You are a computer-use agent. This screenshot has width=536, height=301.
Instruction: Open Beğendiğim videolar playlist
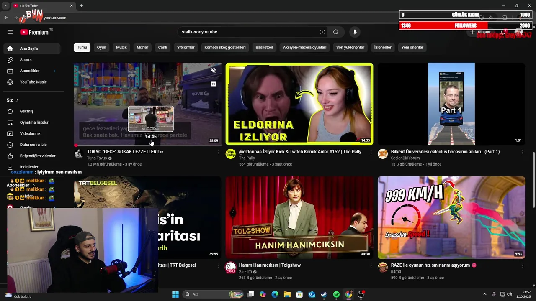coord(33,156)
